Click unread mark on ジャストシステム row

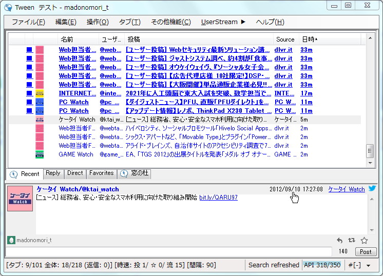pyautogui.click(x=30, y=58)
